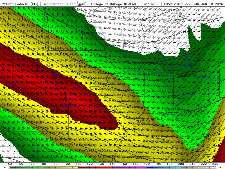The image size is (225, 169).
Task: Click the 100 value on the color scale
Action: click(x=67, y=164)
